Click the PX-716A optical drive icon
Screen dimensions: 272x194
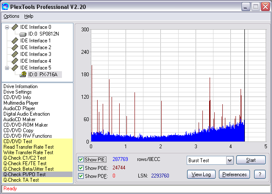(23, 74)
